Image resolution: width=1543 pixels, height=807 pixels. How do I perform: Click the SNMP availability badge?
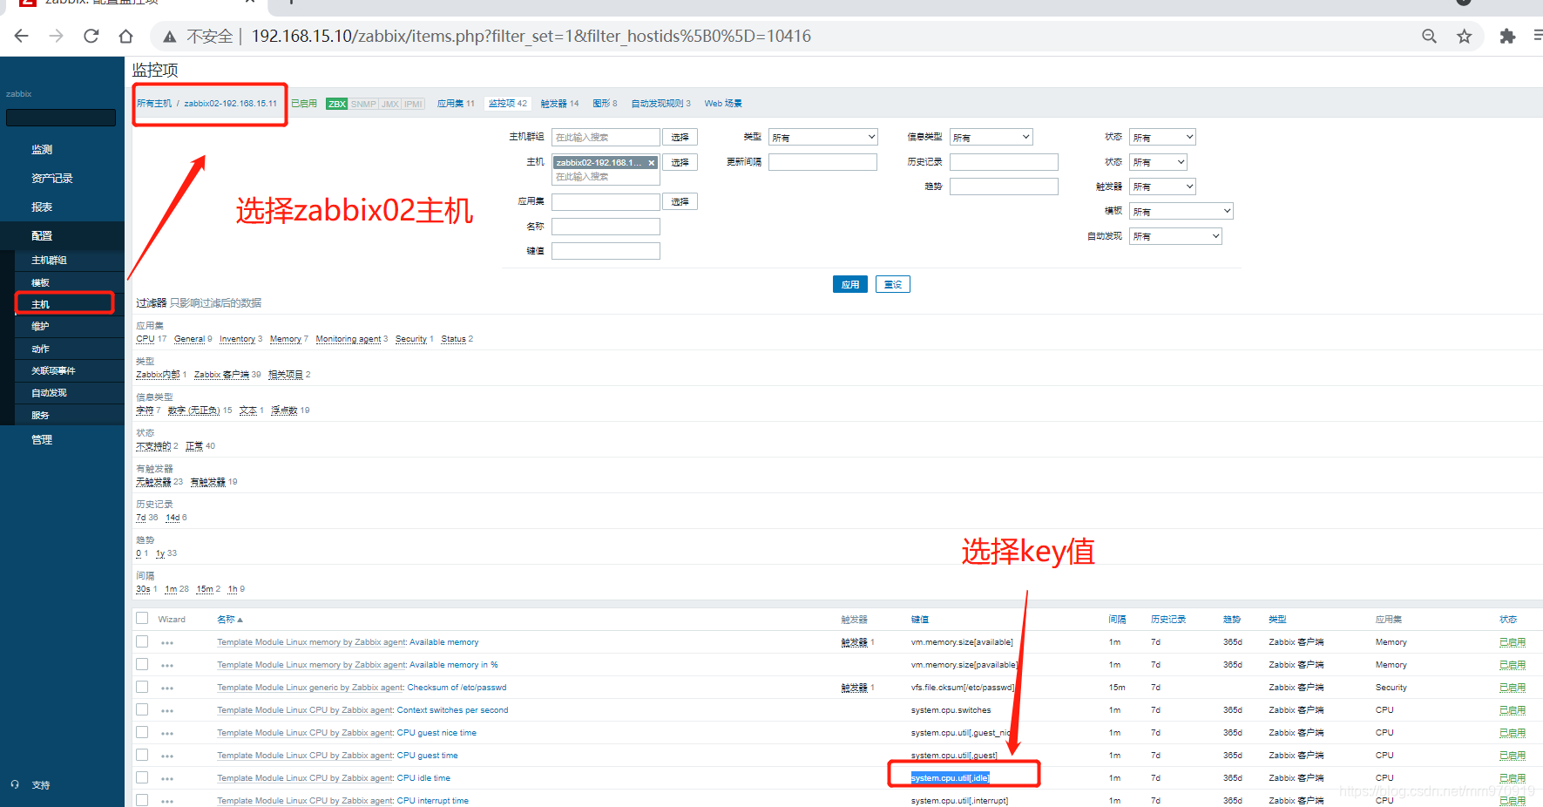point(363,104)
